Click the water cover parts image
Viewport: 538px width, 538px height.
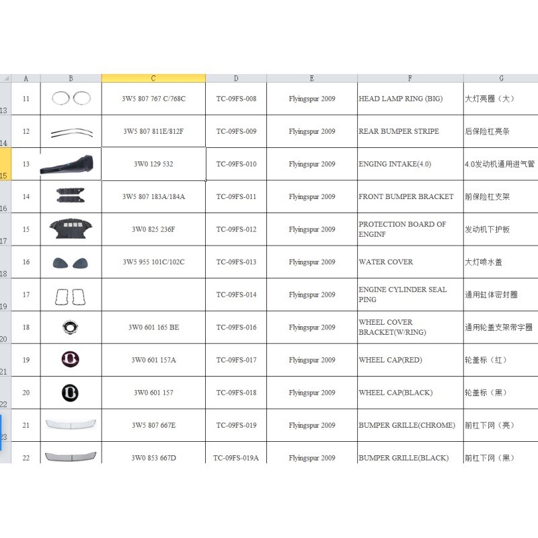point(71,262)
